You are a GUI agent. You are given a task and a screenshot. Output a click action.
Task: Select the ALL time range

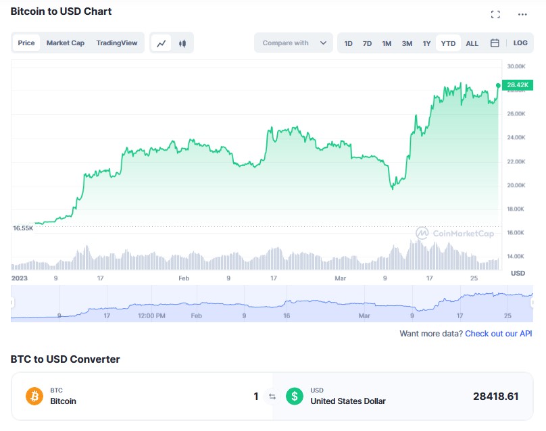pos(472,43)
